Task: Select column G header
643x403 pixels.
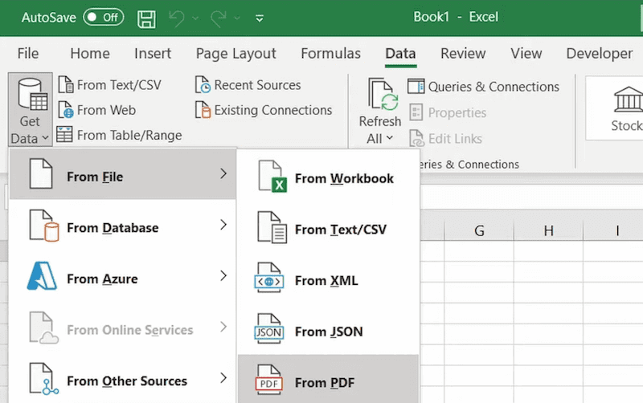Action: click(x=479, y=230)
